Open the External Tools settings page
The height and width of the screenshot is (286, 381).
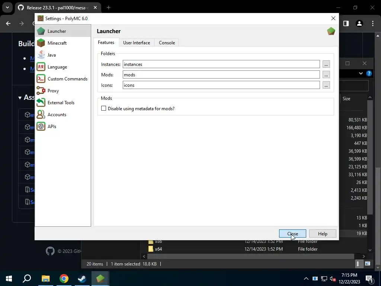point(63,103)
